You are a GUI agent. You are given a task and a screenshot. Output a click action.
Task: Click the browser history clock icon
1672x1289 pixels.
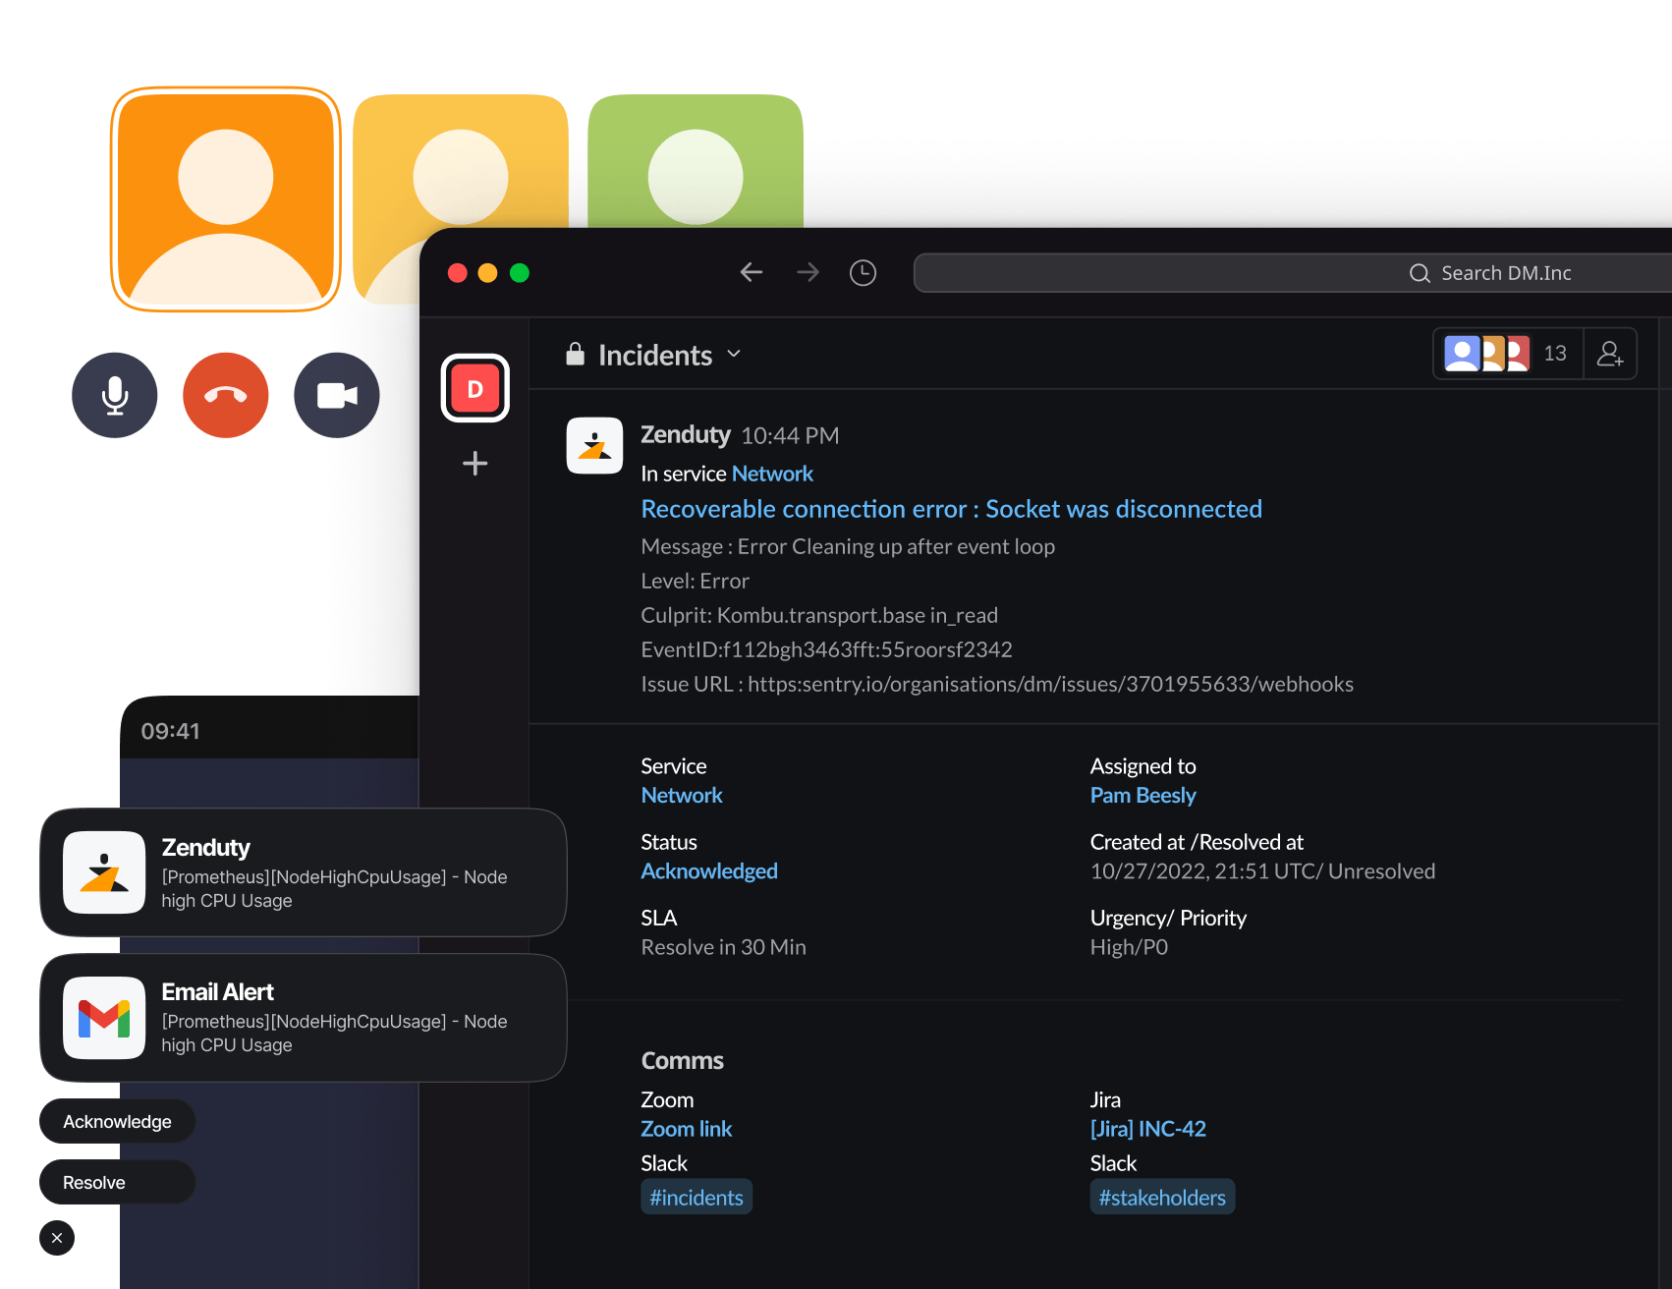point(863,272)
